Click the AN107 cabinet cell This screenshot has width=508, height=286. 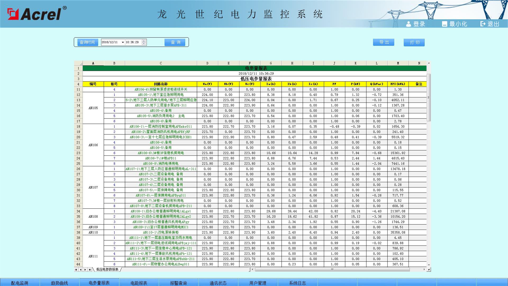(93, 187)
